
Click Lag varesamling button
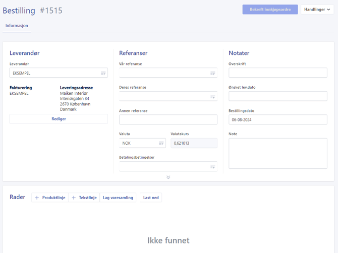pos(118,198)
